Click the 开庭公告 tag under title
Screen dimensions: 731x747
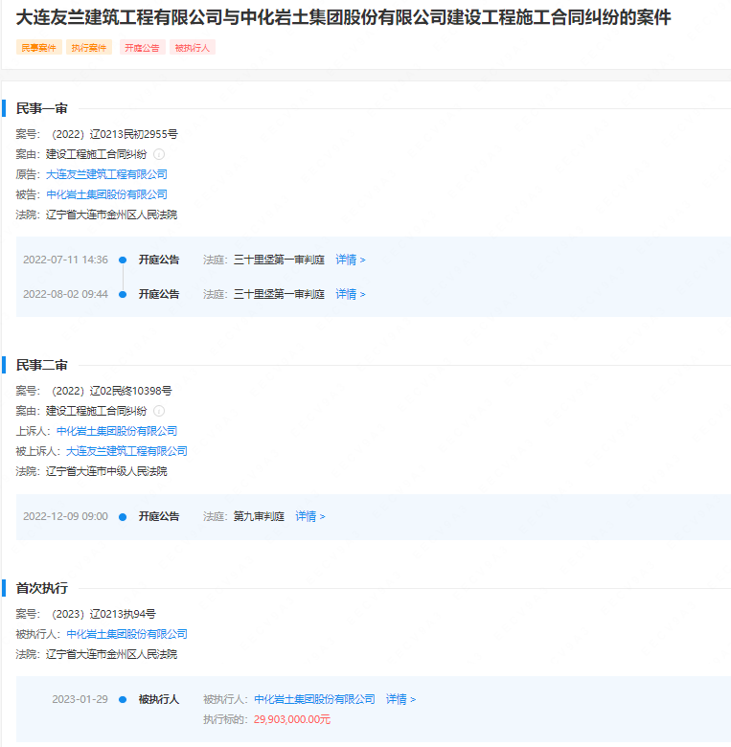[142, 48]
